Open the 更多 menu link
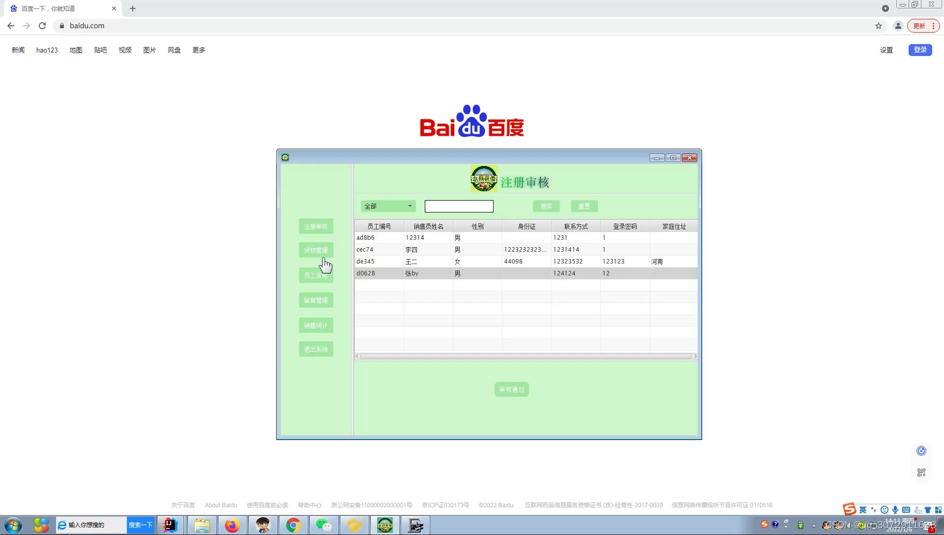Image resolution: width=944 pixels, height=535 pixels. coord(199,50)
